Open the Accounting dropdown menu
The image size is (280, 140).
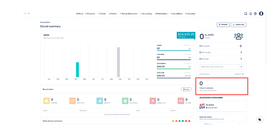[x=147, y=14]
